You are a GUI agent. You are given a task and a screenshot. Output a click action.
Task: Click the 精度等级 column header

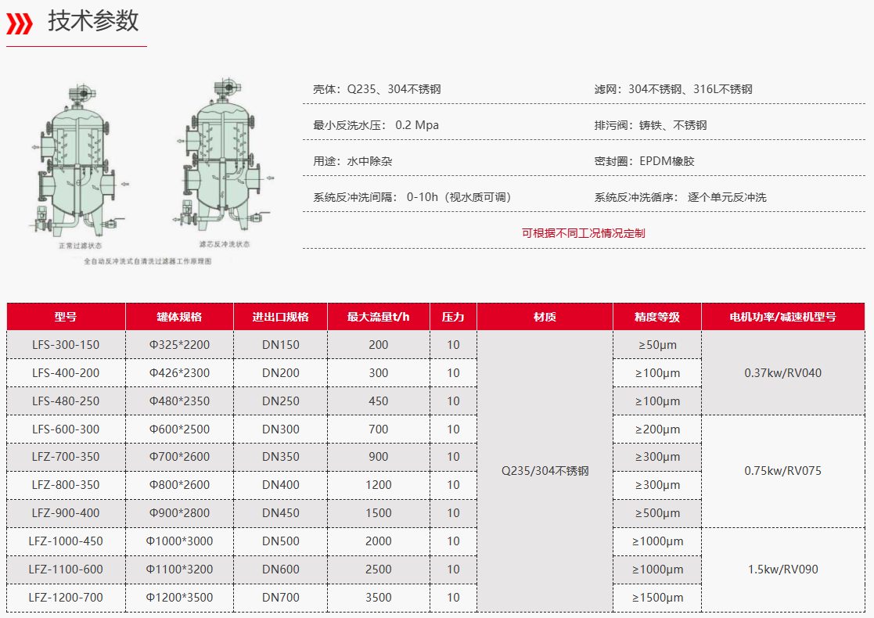(x=656, y=316)
